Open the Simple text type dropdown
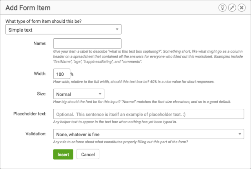 [x=64, y=29]
